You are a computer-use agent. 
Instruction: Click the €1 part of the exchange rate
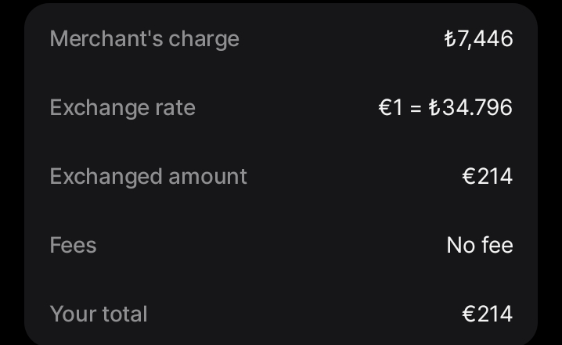click(x=391, y=107)
